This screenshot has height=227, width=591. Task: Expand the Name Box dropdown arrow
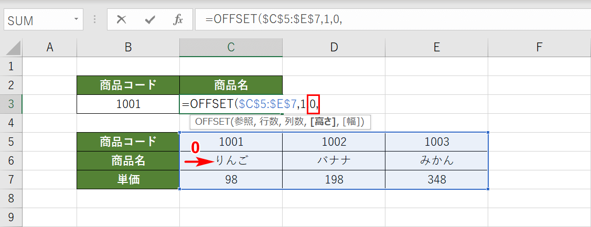coord(77,20)
